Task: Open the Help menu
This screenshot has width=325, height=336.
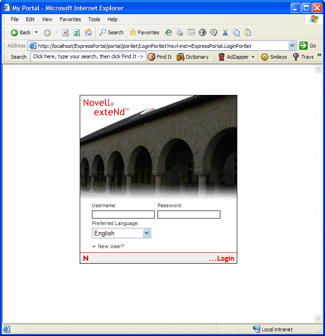Action: click(112, 19)
